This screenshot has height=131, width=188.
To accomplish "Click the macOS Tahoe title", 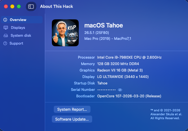I will click(104, 25).
